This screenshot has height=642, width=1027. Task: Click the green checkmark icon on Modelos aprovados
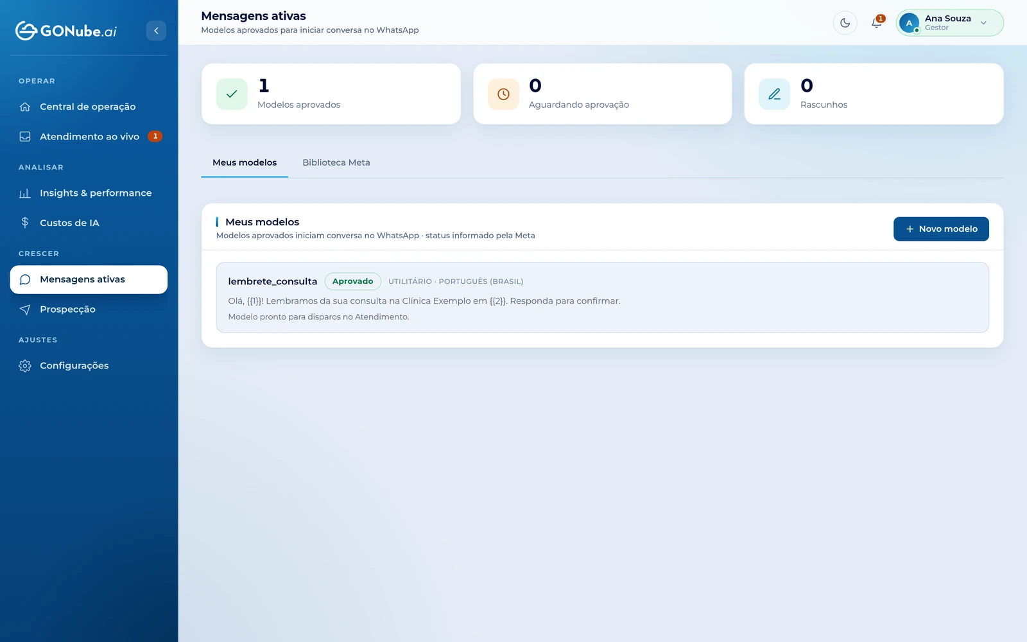232,94
